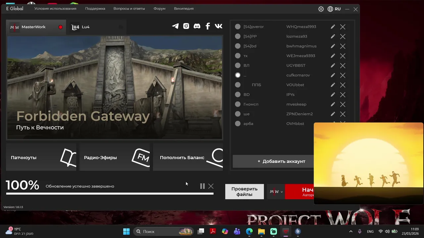Edit the mveskeap account with pencil icon

coord(333,104)
